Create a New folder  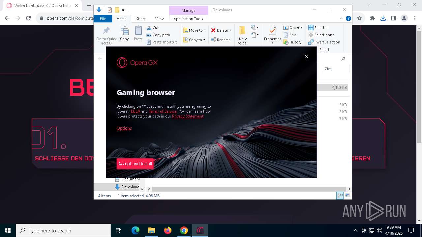(243, 35)
